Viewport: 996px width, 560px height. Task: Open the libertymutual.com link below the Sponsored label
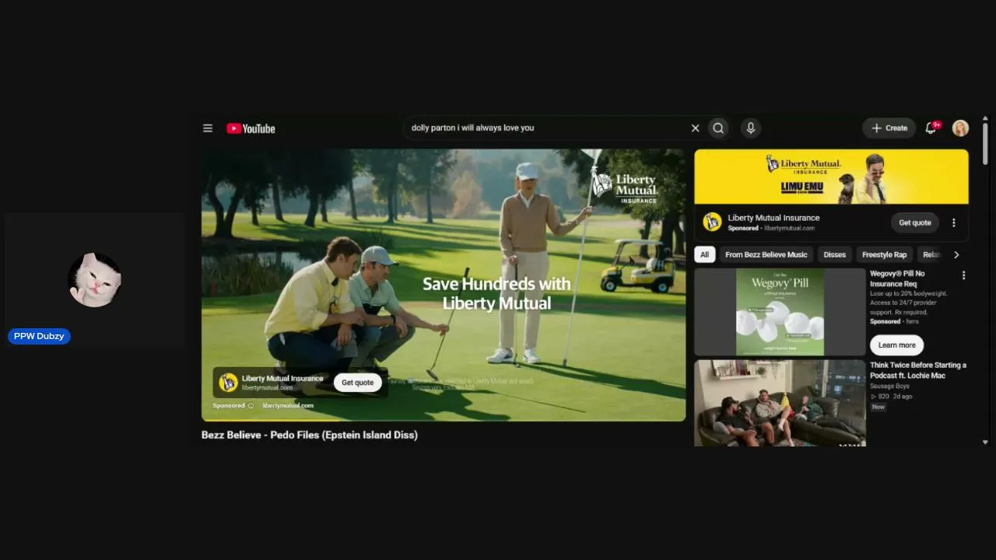288,405
